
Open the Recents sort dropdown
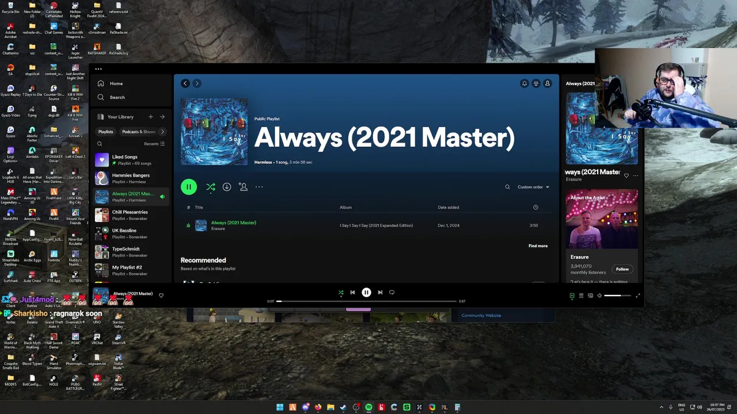coord(154,144)
